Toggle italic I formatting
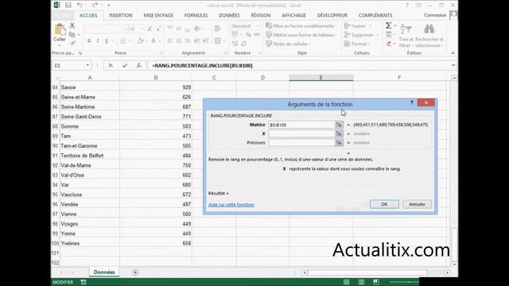509x286 pixels. [98, 41]
